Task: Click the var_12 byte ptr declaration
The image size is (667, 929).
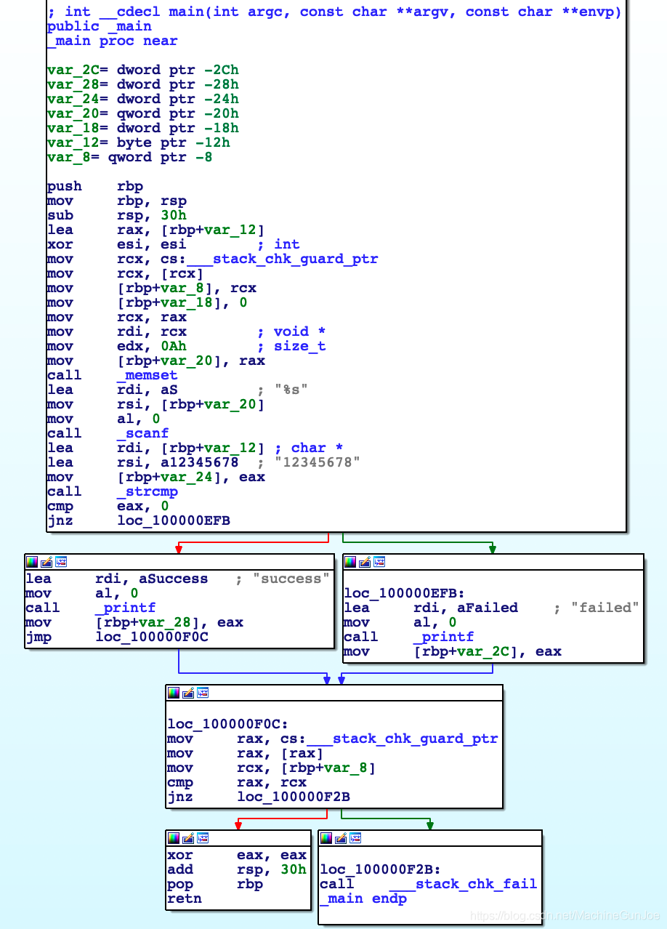Action: click(x=138, y=142)
